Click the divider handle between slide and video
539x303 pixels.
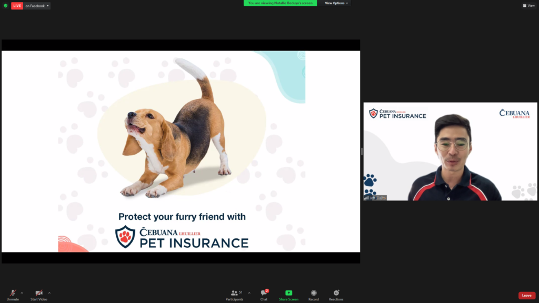click(362, 151)
